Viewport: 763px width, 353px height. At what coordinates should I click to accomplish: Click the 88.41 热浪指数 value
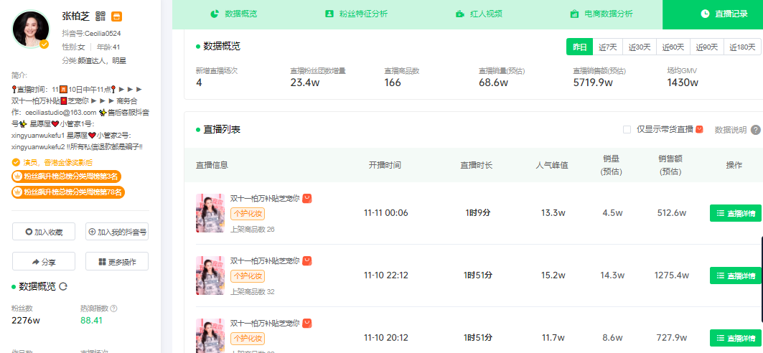coord(91,321)
